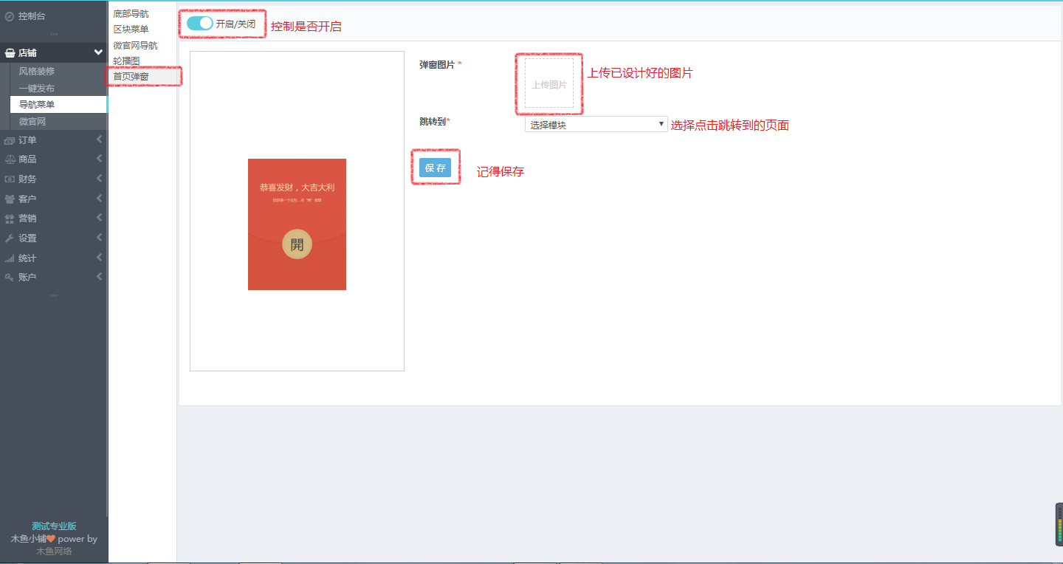
Task: Click the 营销 marketing gift icon
Action: pos(10,219)
